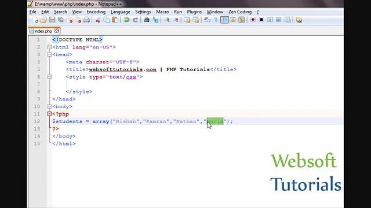Click the Synchronize Horizontal Scrolling icon
This screenshot has height=208, width=371.
pyautogui.click(x=196, y=20)
